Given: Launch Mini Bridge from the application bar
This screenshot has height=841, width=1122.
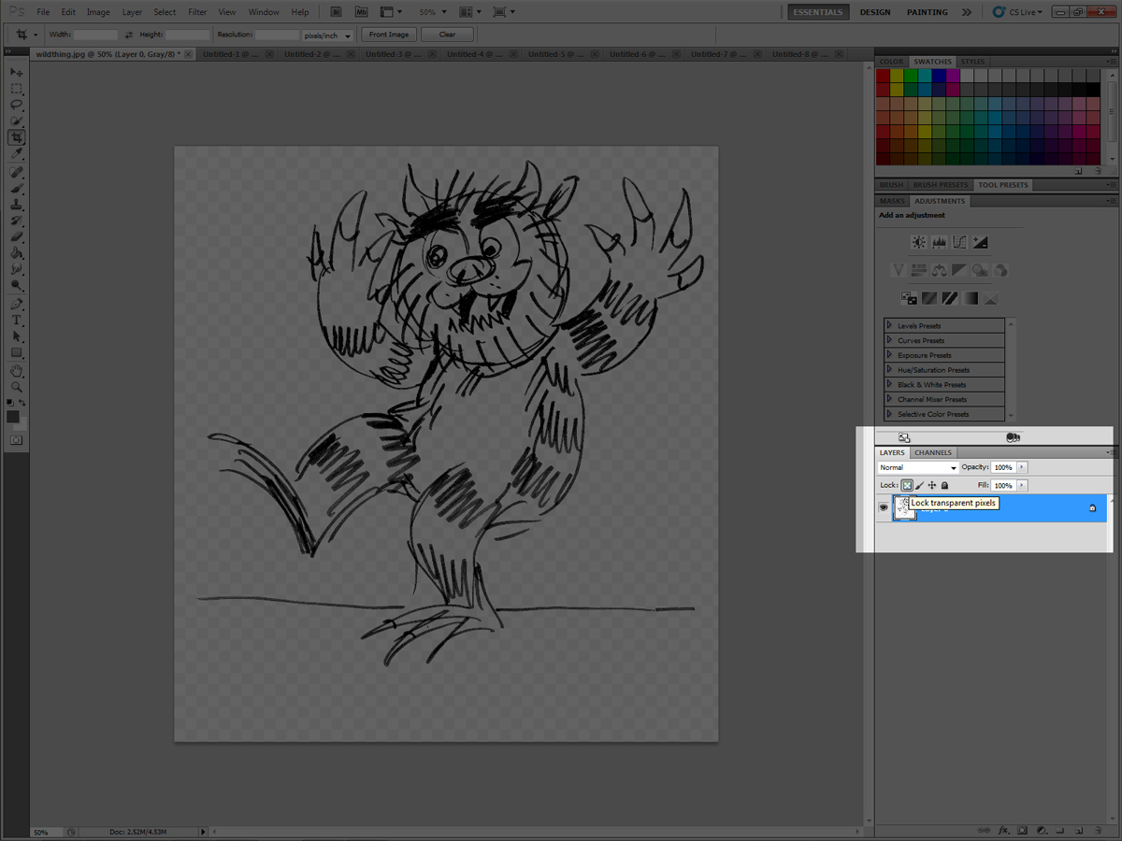Looking at the screenshot, I should coord(361,12).
